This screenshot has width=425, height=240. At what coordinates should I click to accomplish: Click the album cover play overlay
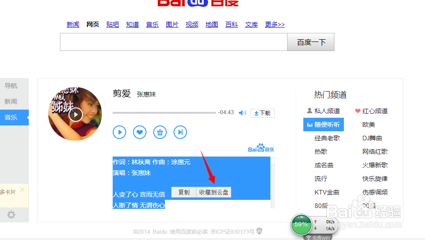click(75, 115)
